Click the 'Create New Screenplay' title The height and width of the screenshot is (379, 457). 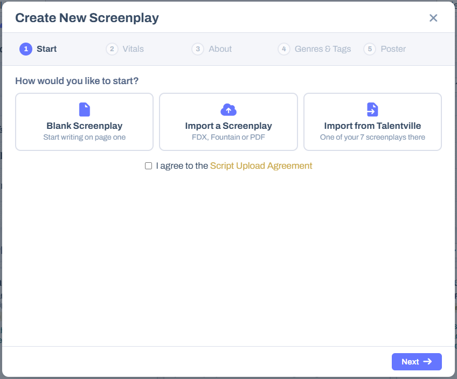tap(87, 18)
